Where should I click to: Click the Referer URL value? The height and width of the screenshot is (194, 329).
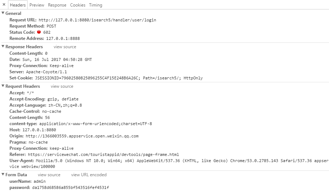pyautogui.click(x=103, y=154)
